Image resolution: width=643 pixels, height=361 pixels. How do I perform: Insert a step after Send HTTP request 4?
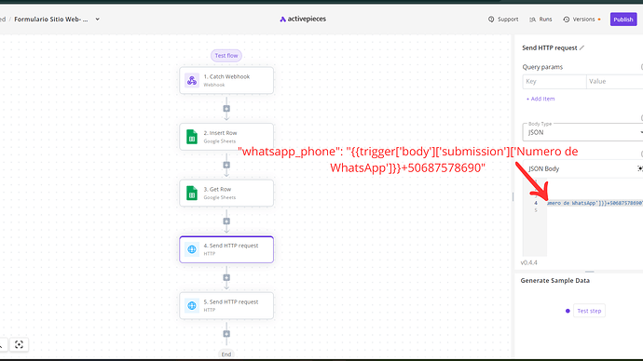(x=226, y=277)
